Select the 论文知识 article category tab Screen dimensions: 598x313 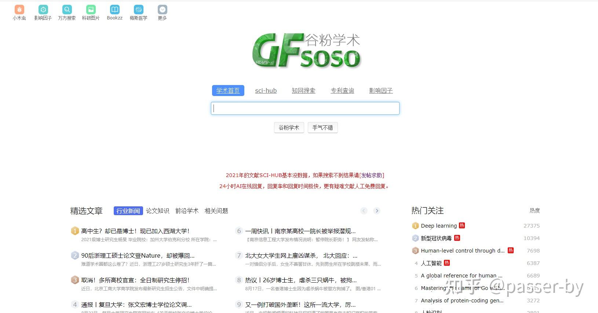pyautogui.click(x=157, y=211)
